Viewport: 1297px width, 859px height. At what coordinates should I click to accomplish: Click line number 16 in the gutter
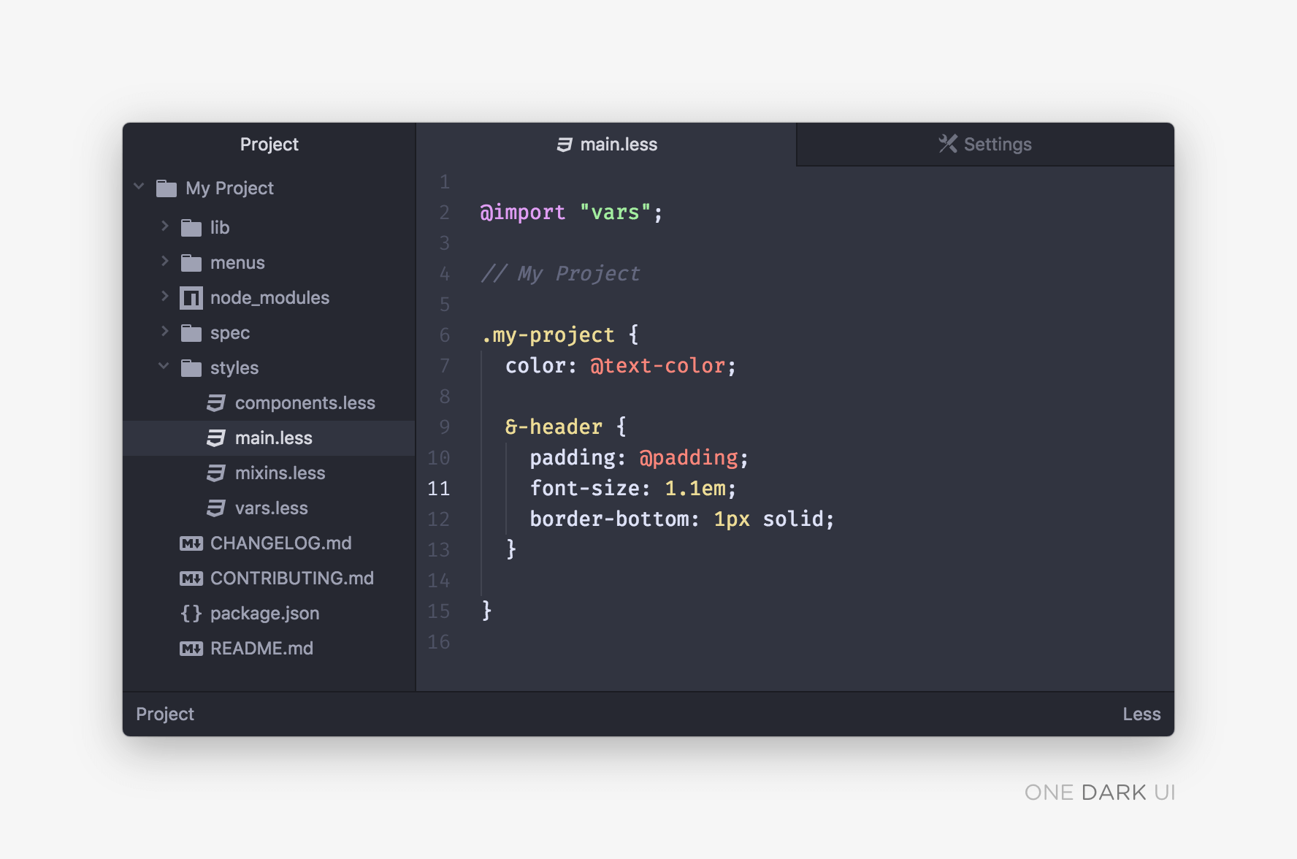439,642
